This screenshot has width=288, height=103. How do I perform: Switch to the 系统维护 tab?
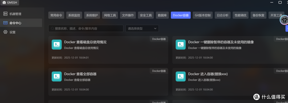[x=92, y=15]
